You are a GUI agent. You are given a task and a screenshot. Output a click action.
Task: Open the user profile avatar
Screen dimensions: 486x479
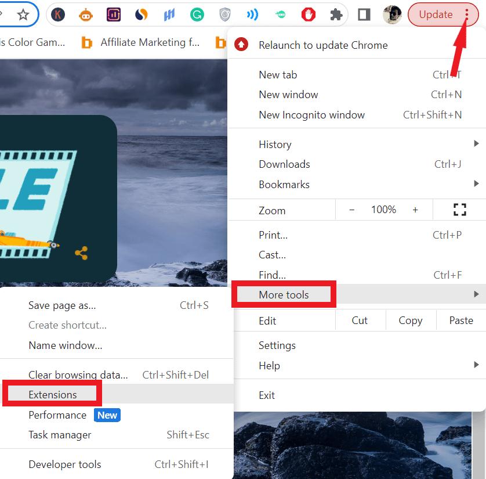(392, 15)
